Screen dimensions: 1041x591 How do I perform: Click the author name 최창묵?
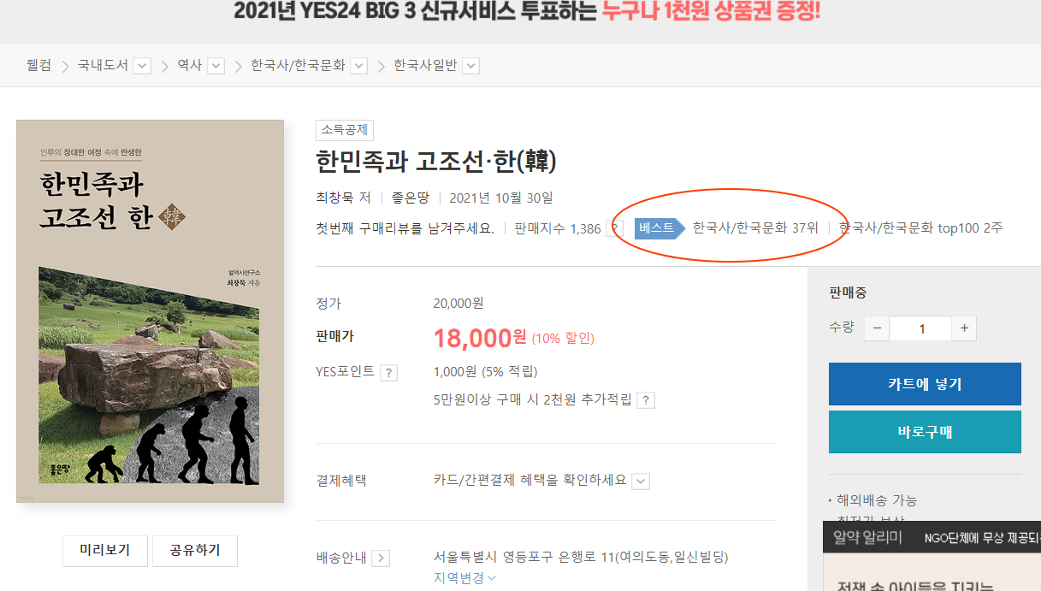point(334,198)
